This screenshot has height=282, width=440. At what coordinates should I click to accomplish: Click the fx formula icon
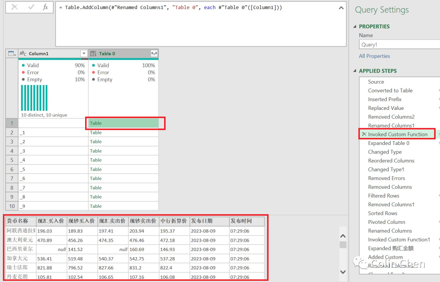point(46,7)
